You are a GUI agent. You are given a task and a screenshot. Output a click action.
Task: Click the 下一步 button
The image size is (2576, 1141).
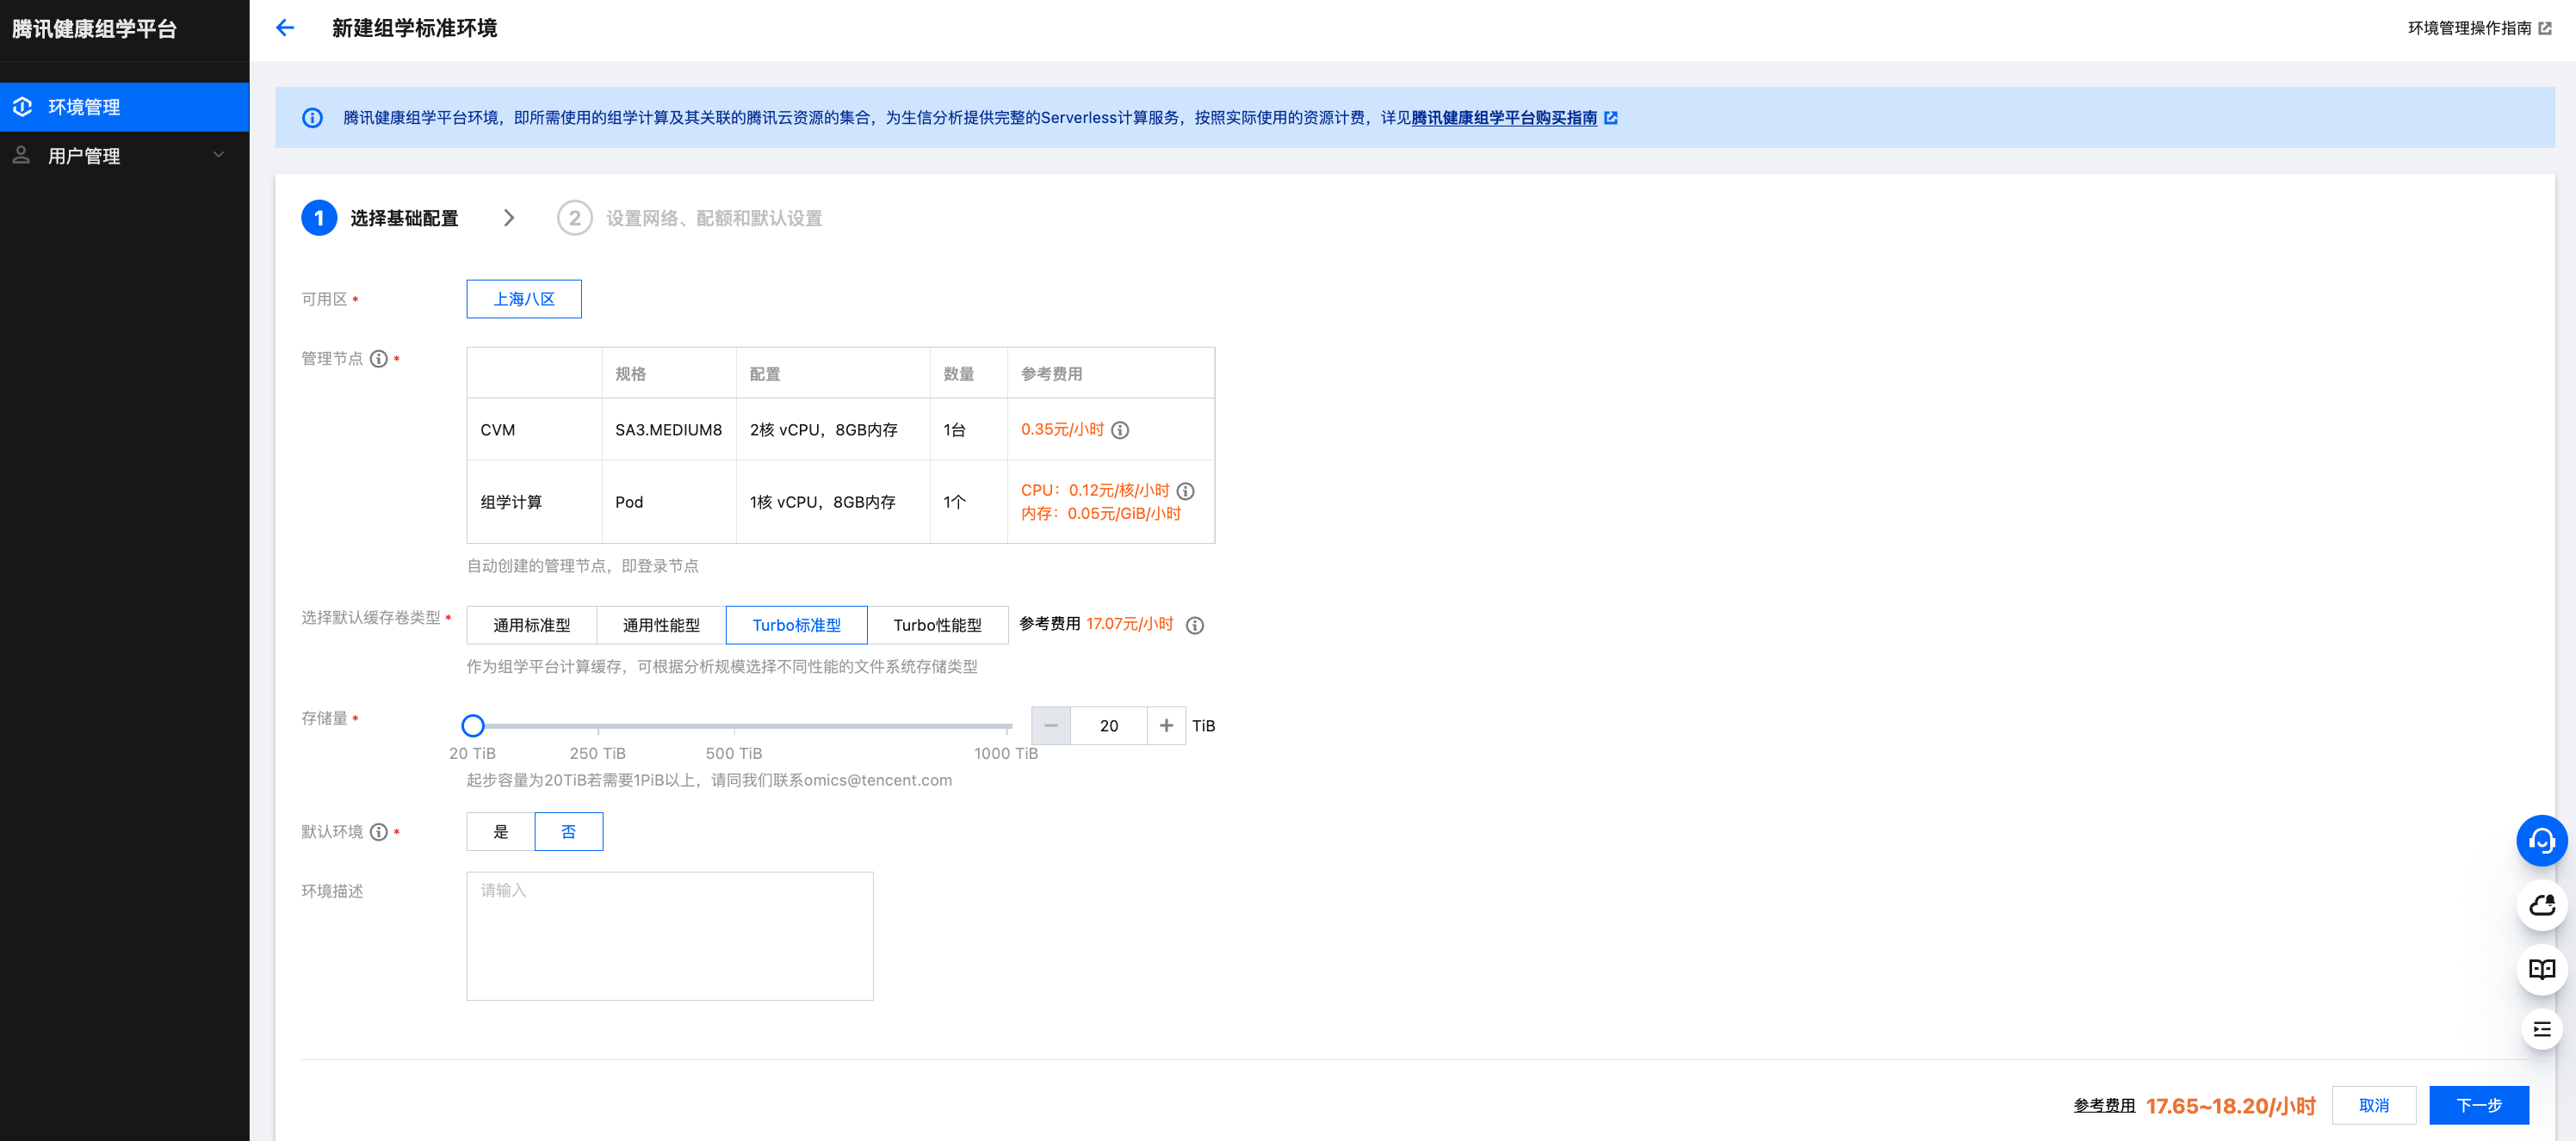(x=2478, y=1105)
